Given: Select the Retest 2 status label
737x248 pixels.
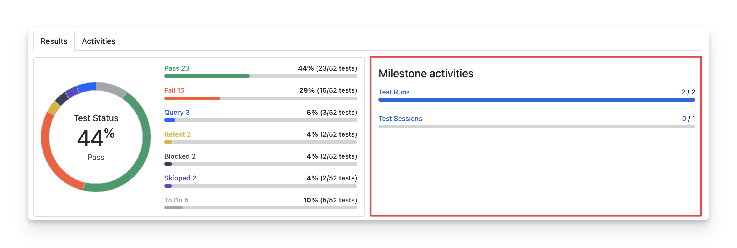Looking at the screenshot, I should (x=177, y=134).
